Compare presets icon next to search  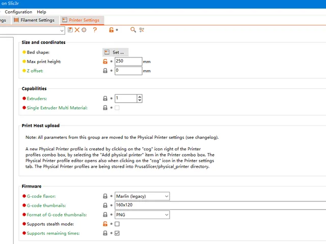click(142, 30)
